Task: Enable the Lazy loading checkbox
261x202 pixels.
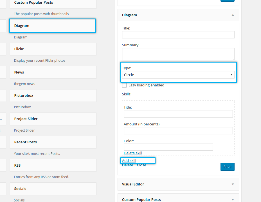Action: [124, 85]
